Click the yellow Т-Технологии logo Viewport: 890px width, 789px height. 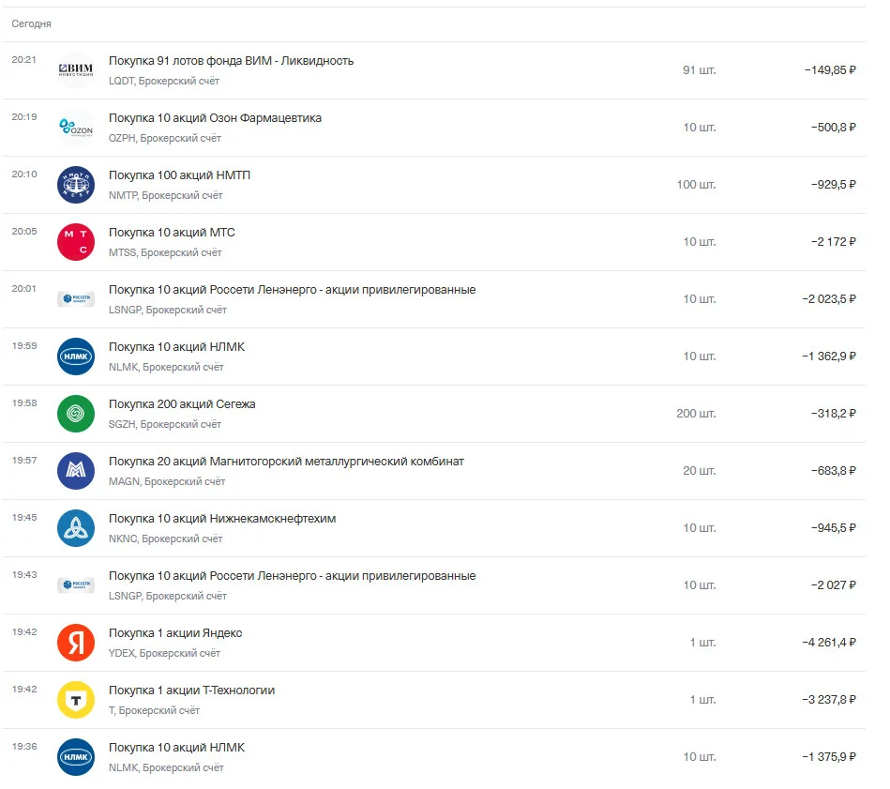click(x=75, y=700)
